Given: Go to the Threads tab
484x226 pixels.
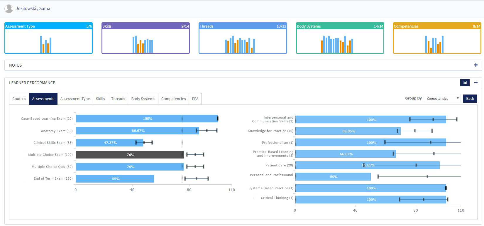Looking at the screenshot, I should point(118,99).
